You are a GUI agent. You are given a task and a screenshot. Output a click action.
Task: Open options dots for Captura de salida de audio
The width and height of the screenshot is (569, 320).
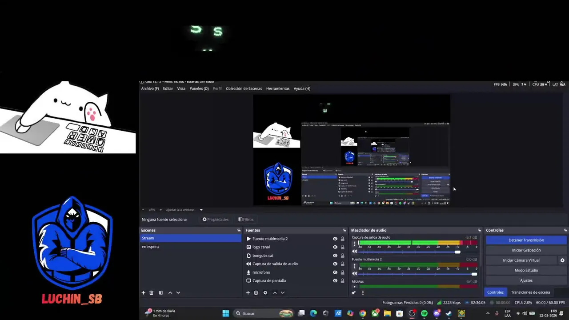[x=355, y=244]
